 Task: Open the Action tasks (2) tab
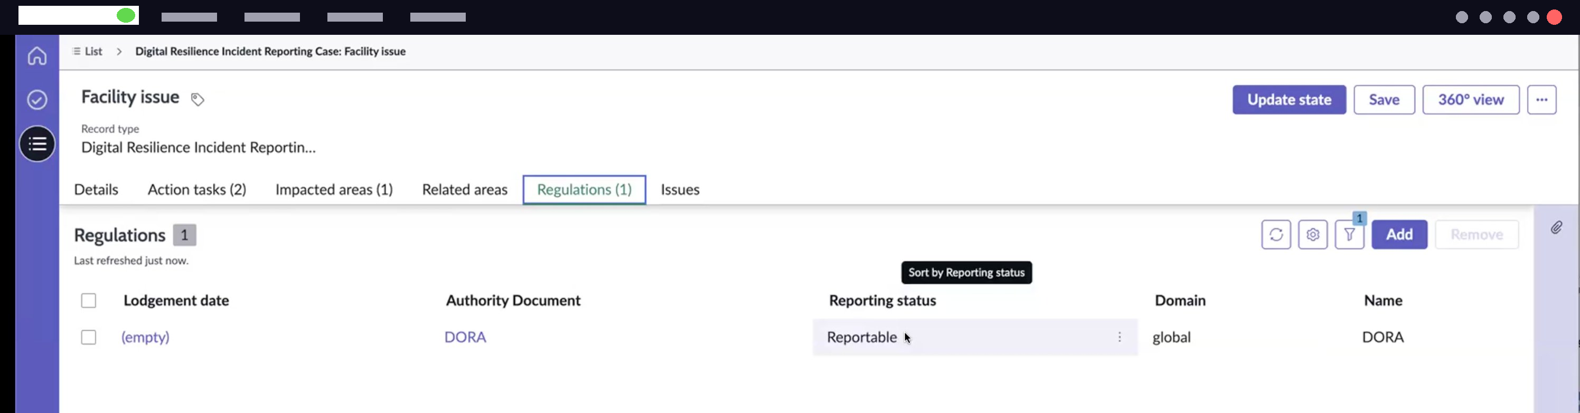[197, 189]
